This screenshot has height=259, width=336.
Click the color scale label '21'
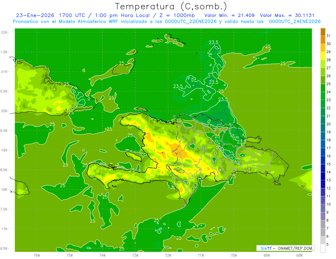pos(329,116)
